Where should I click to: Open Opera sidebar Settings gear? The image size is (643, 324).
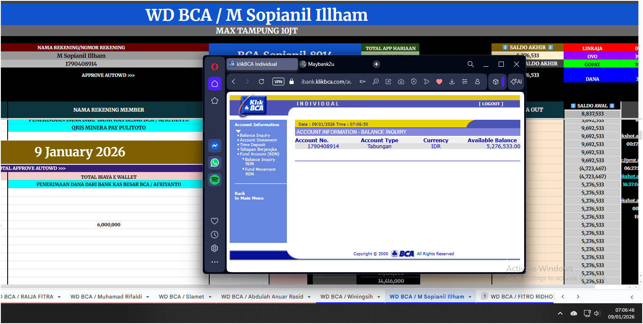pyautogui.click(x=215, y=248)
